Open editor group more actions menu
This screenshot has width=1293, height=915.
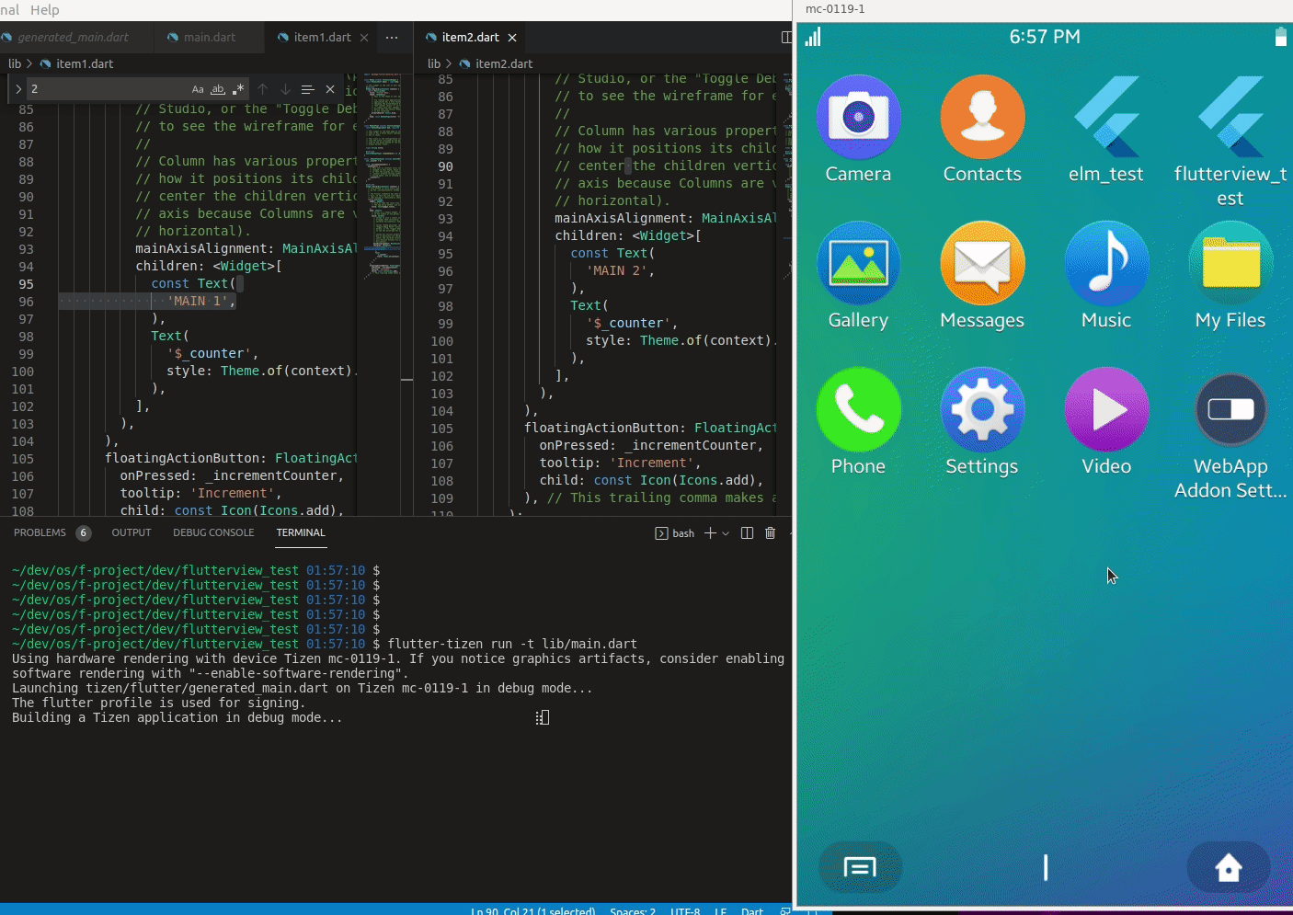coord(392,38)
